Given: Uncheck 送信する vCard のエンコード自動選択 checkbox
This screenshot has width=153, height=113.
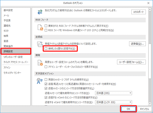Looking at the screenshot, I should [x=46, y=97].
